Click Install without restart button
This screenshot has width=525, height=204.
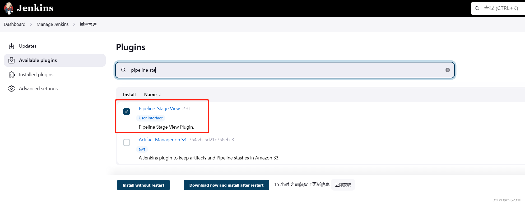tap(143, 185)
